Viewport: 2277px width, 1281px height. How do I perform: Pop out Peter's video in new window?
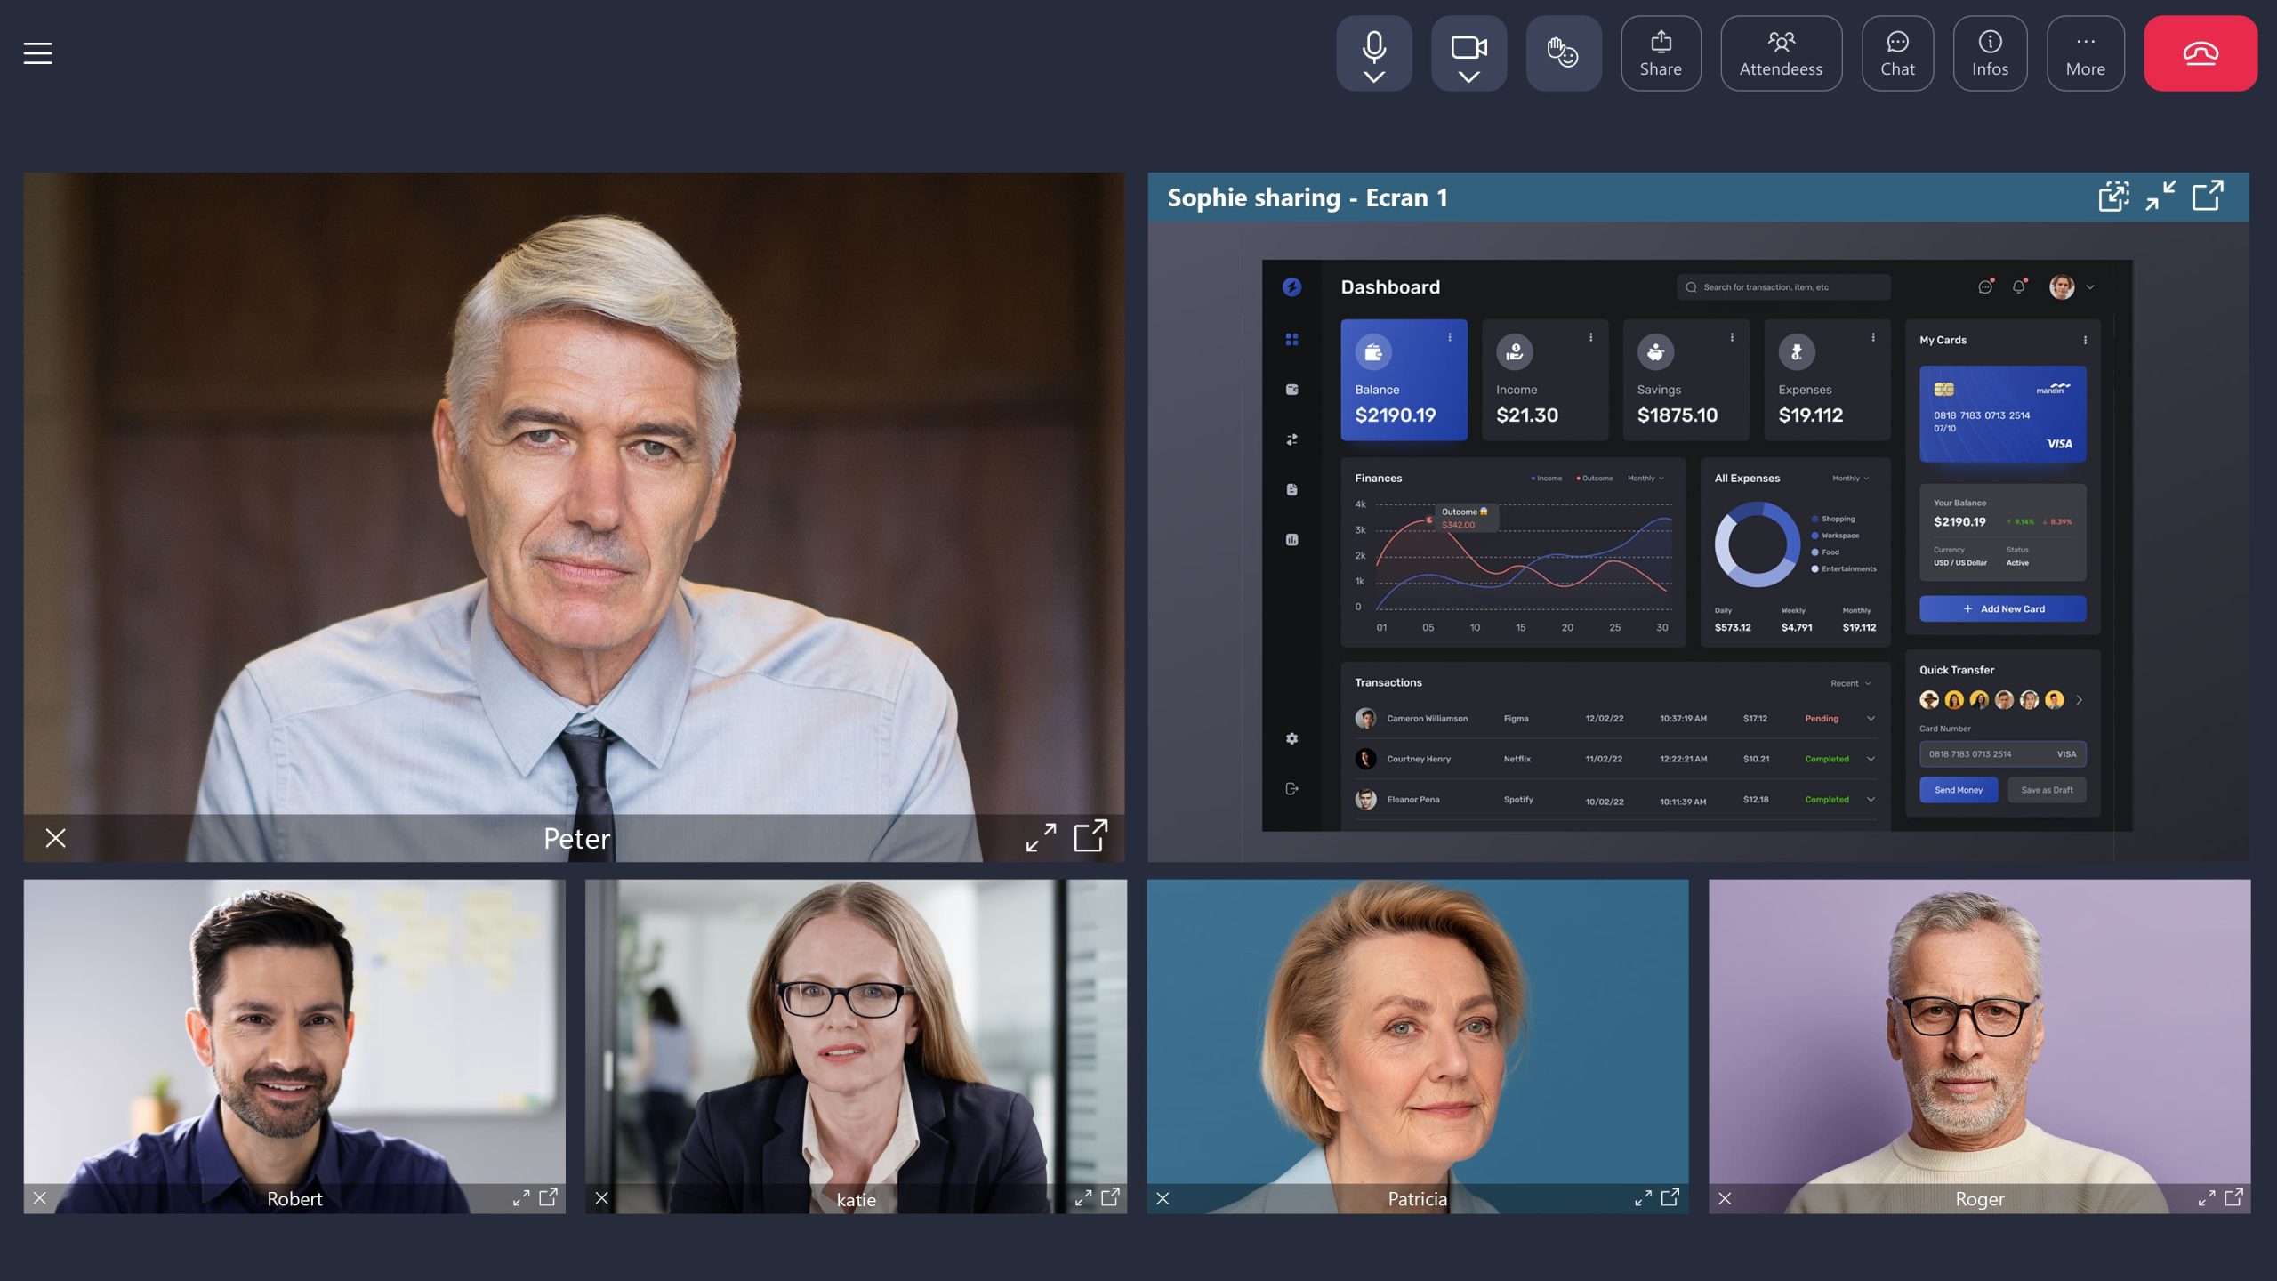pyautogui.click(x=1090, y=836)
